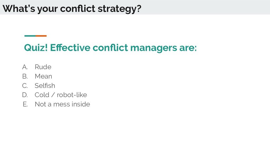Choose answer option "Not a mess inside"
Screen dimensions: 270x152
pyautogui.click(x=62, y=104)
